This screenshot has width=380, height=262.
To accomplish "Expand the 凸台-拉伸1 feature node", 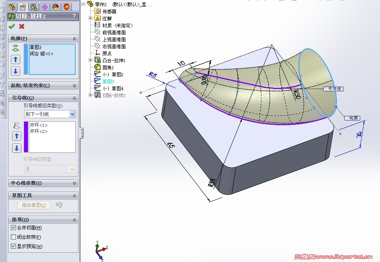I will [90, 60].
